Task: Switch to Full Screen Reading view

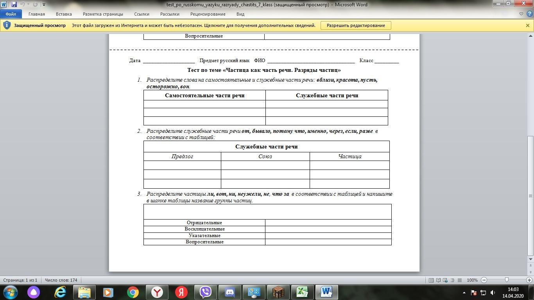Action: 438,280
